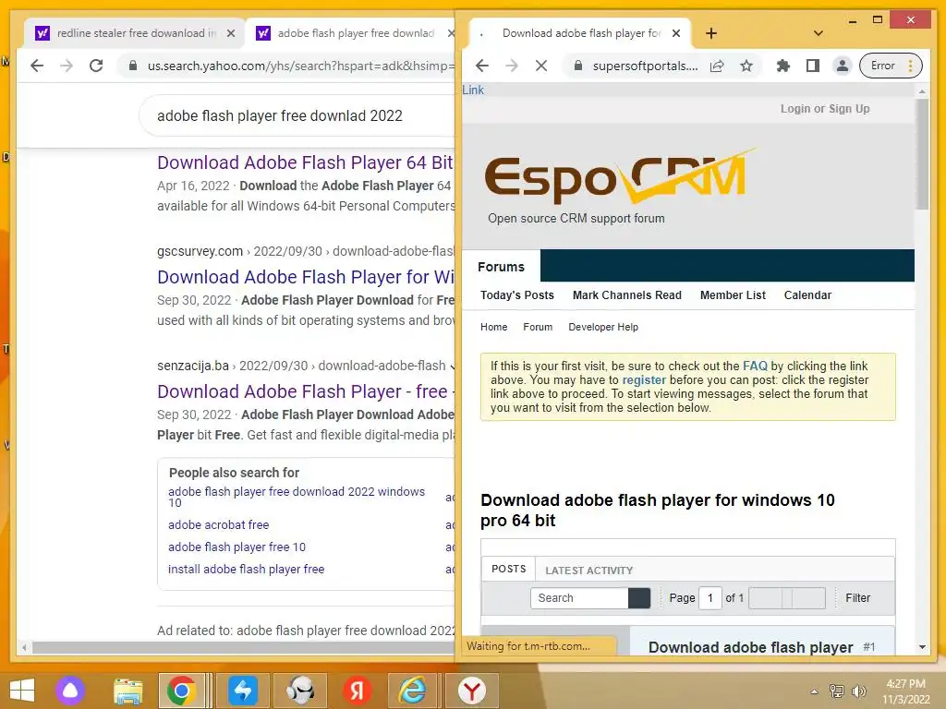Click the dark search submit button

(x=639, y=597)
